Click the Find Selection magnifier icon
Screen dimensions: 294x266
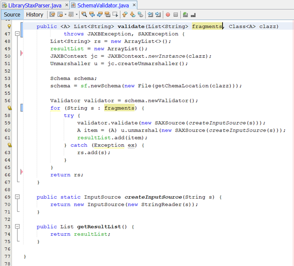pyautogui.click(x=84, y=15)
